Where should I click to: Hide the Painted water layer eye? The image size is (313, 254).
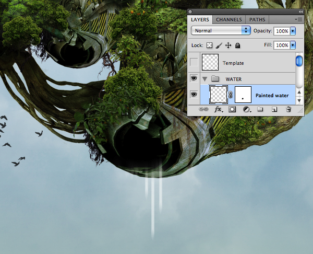click(x=194, y=94)
